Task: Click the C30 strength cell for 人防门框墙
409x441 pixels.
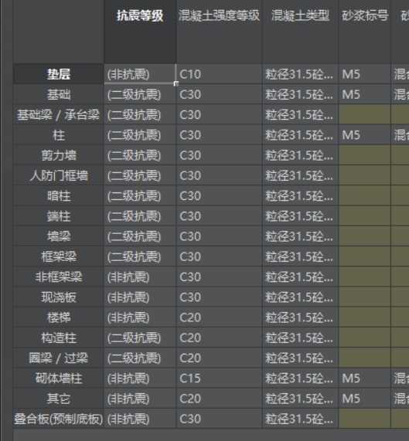Action: (220, 175)
